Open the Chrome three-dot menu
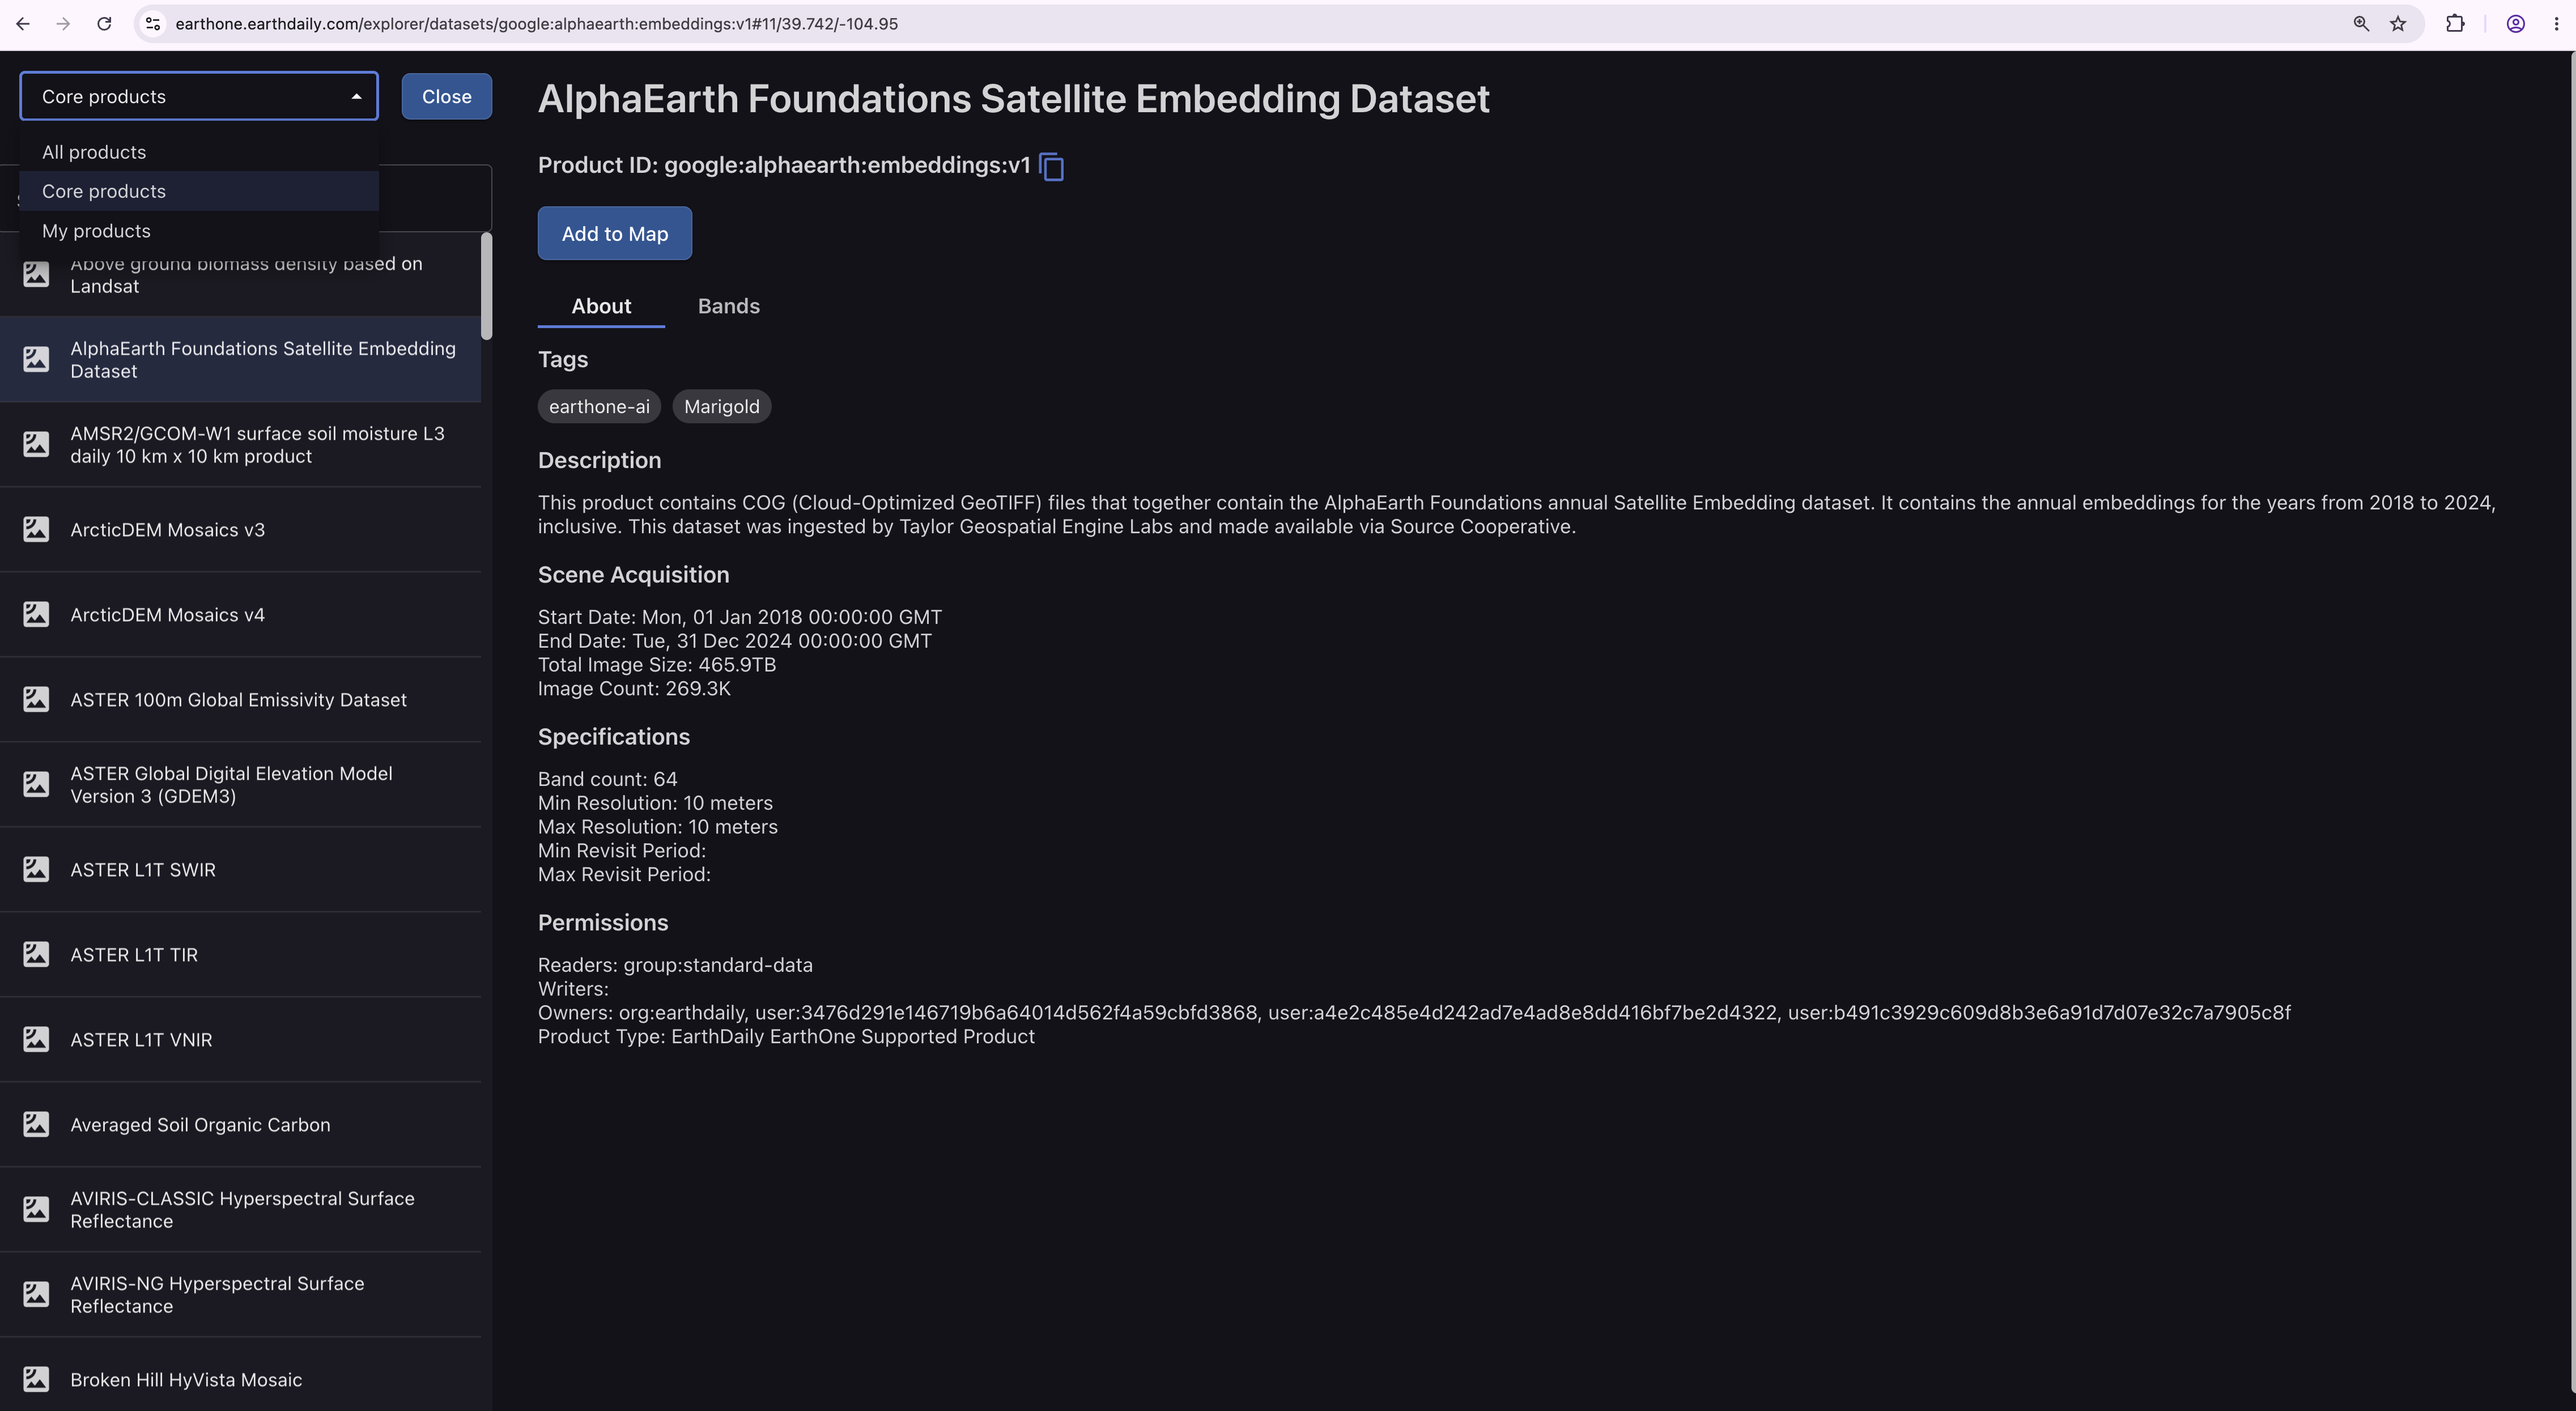 2557,24
